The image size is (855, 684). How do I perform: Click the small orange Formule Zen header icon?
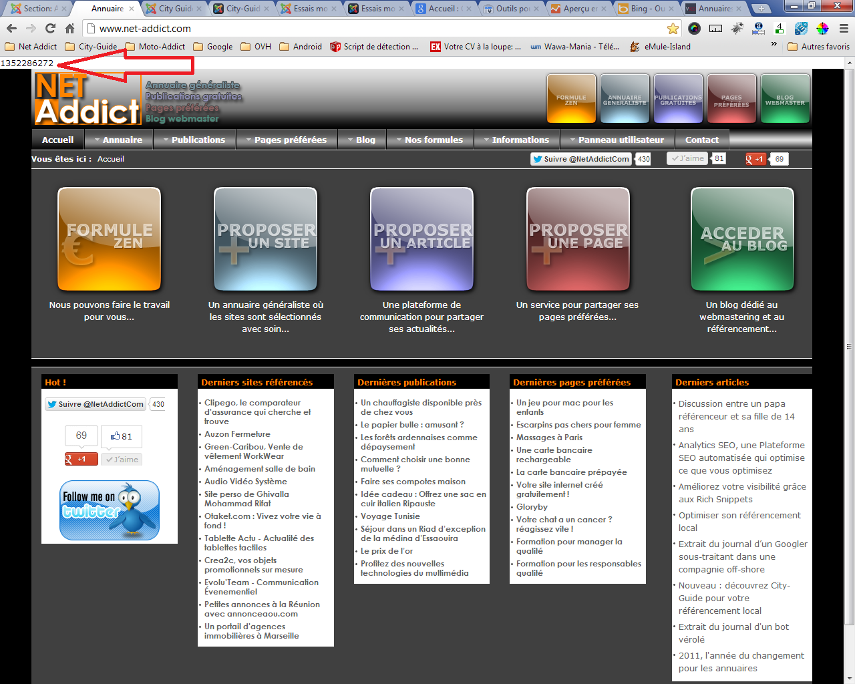click(571, 99)
